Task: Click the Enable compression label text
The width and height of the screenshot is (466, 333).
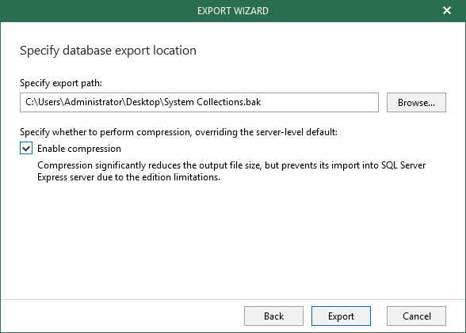Action: point(79,149)
